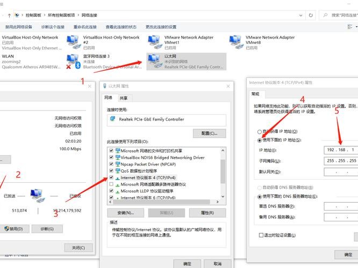Select 使用下面的 IP 地址 radio button
Image resolution: width=358 pixels, height=268 pixels.
[x=260, y=140]
